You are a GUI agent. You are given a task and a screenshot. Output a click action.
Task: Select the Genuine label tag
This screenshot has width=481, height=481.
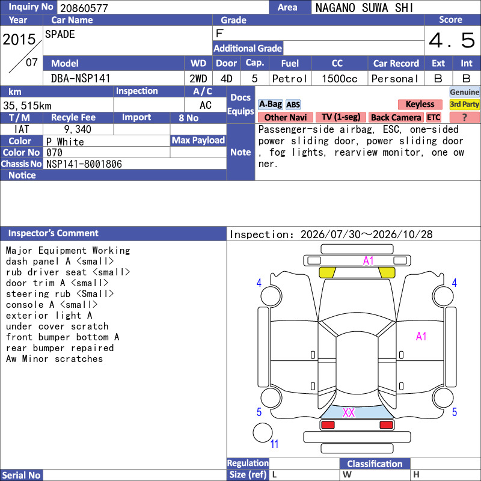tap(464, 92)
